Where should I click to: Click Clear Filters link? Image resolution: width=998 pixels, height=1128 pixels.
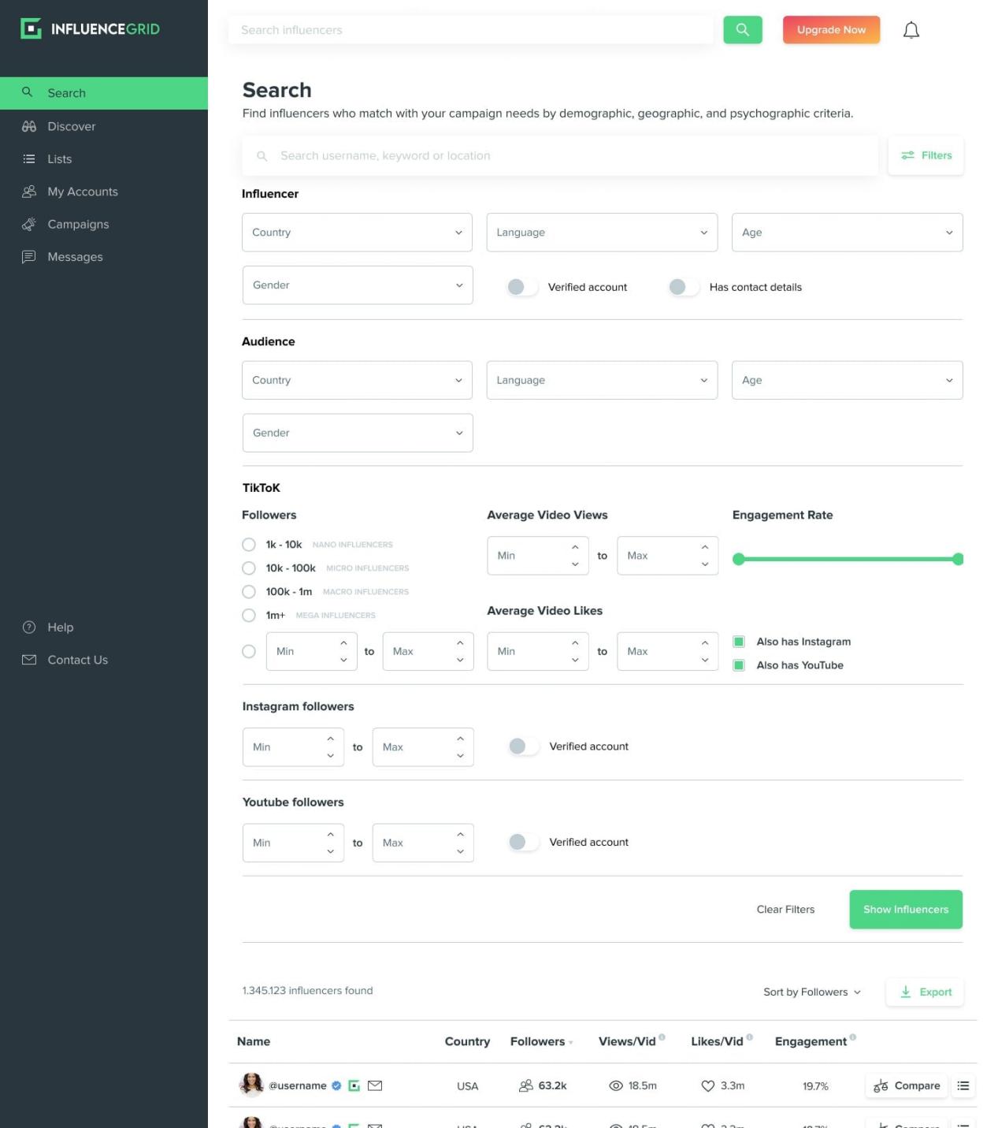tap(785, 910)
